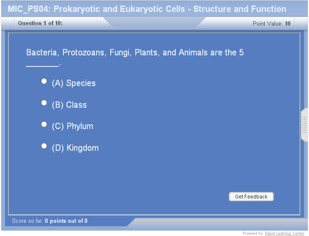309x236 pixels.
Task: Click the point value number 10
Action: 288,24
